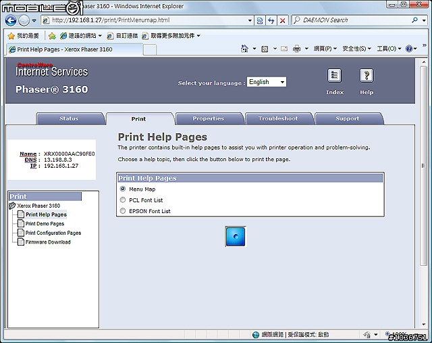Click the Firmware Download document icon
Image resolution: width=432 pixels, height=343 pixels.
(21, 242)
